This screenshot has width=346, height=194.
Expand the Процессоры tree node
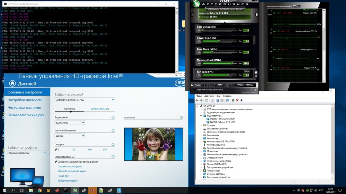pyautogui.click(x=201, y=171)
